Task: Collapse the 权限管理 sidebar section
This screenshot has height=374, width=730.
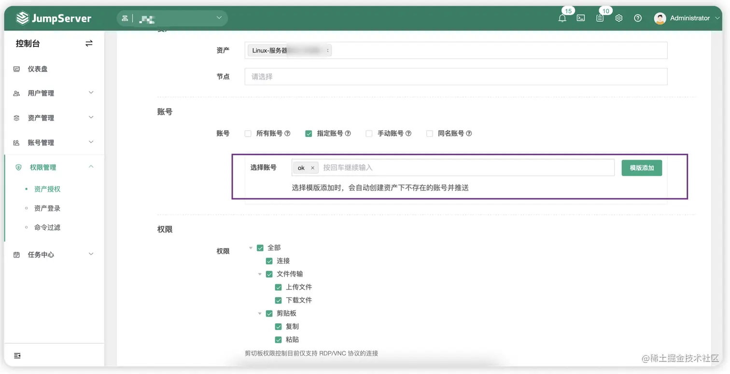Action: 91,166
